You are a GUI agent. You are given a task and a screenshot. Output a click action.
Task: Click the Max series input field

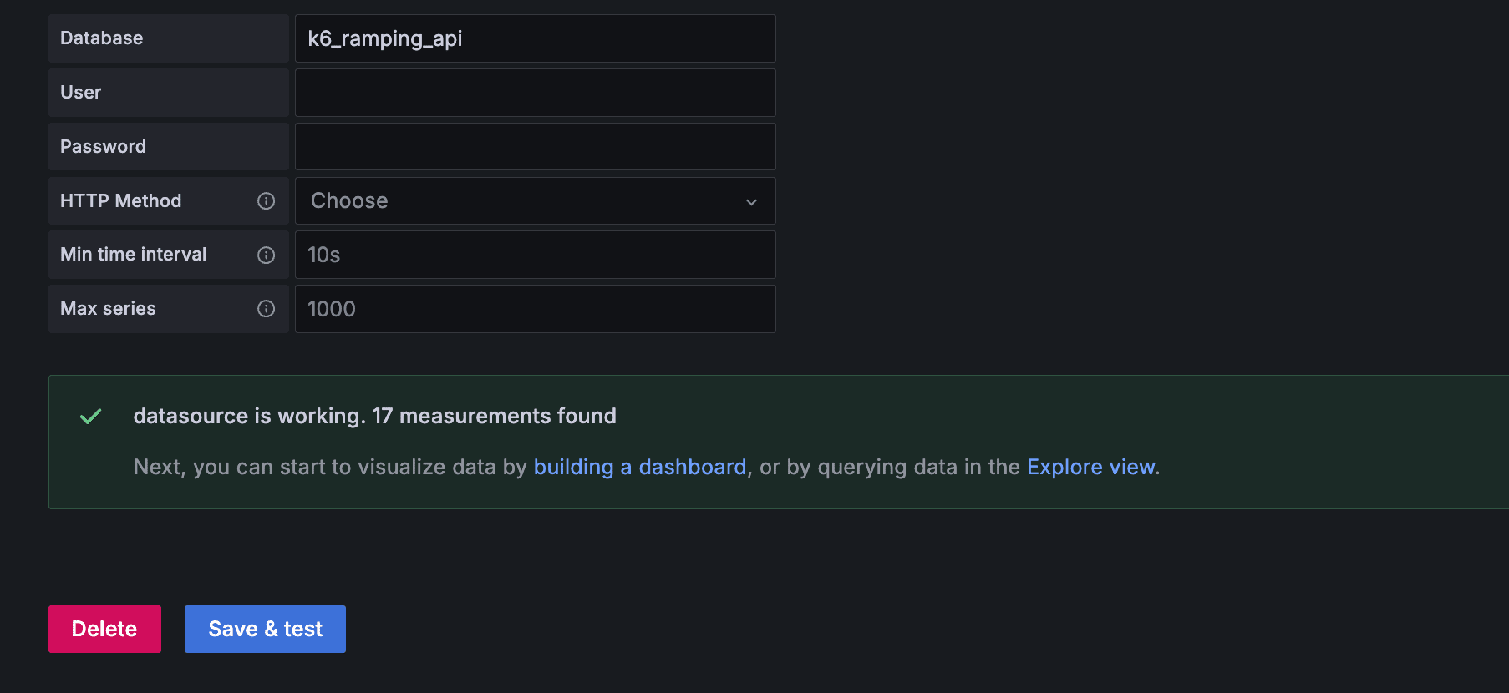(x=535, y=309)
